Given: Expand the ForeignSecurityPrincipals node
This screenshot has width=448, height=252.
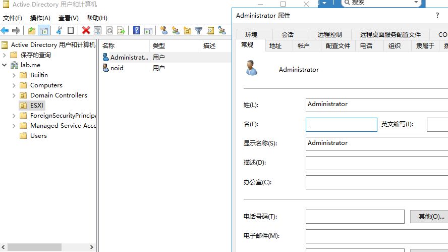Looking at the screenshot, I should tap(14, 116).
